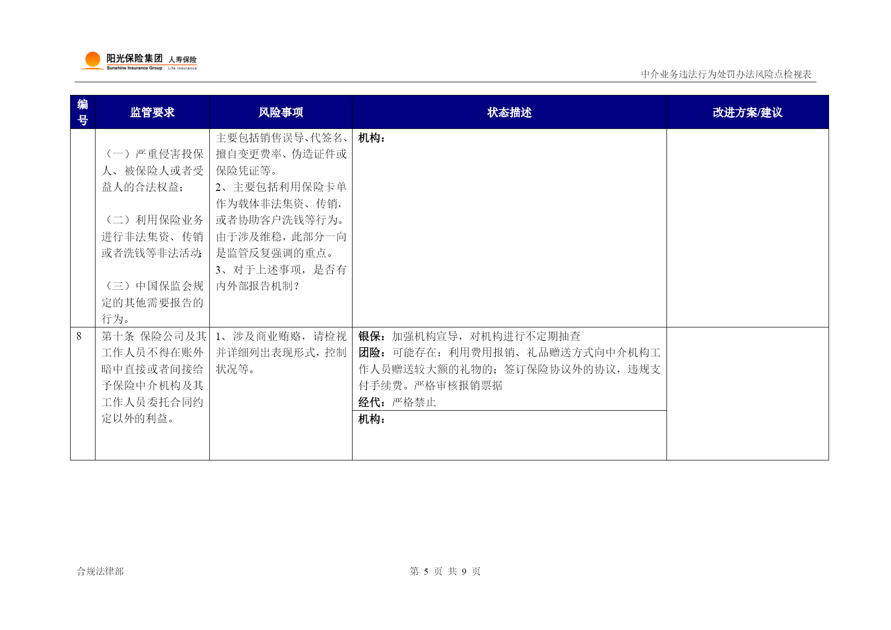Click the 银保： label
891x630 pixels.
(372, 336)
